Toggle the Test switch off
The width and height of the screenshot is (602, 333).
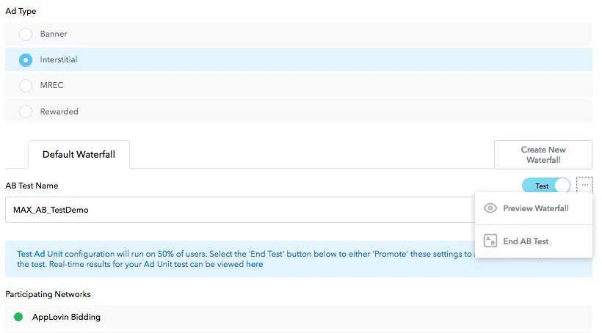coord(546,186)
